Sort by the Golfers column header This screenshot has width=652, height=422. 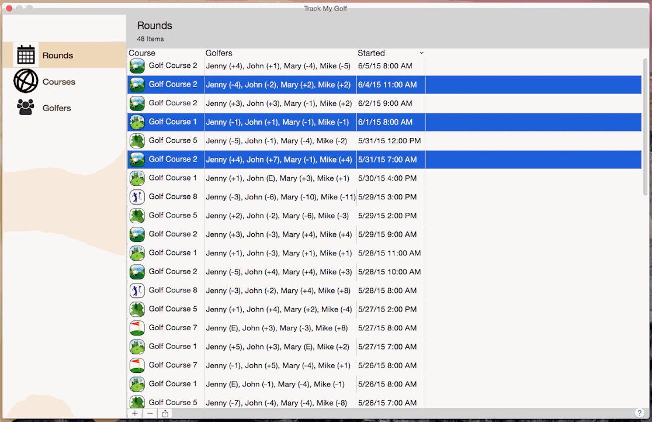[219, 53]
